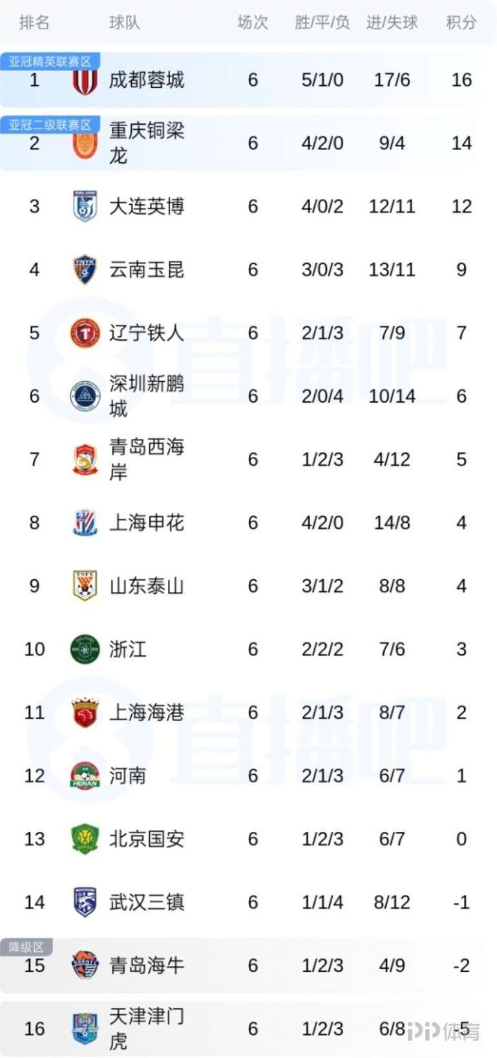
Task: Click the 降级区 label tag
Action: pos(26,947)
